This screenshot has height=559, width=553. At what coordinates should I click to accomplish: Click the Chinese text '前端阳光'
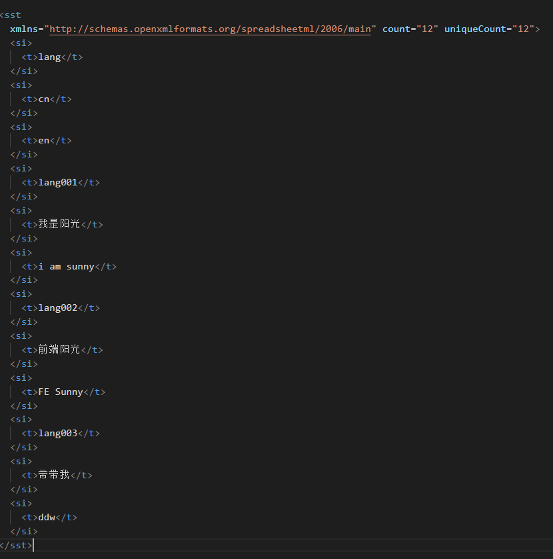59,350
